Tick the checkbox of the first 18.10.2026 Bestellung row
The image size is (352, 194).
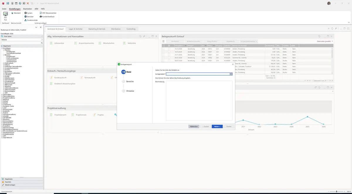coord(169,48)
